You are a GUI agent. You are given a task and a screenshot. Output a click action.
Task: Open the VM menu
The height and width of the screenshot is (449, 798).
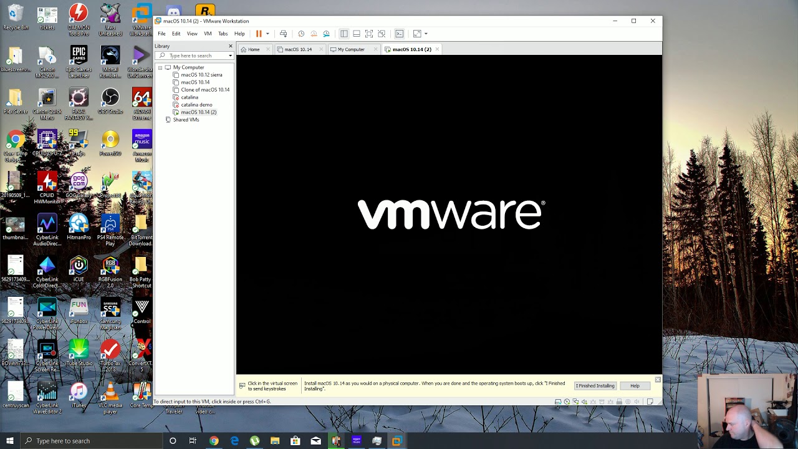pyautogui.click(x=208, y=34)
